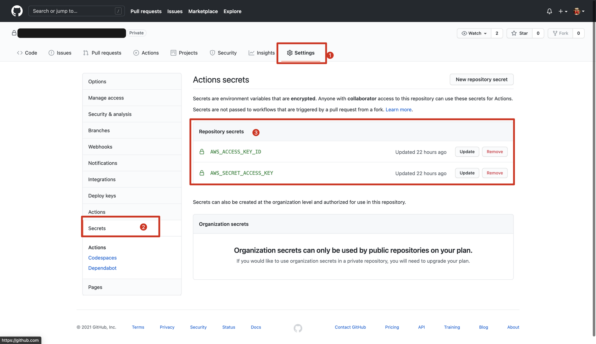Viewport: 596px width, 344px height.
Task: Open the notifications bell icon
Action: pyautogui.click(x=549, y=11)
